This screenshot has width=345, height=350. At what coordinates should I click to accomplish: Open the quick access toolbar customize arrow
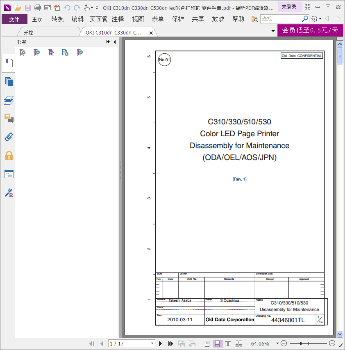(x=97, y=8)
